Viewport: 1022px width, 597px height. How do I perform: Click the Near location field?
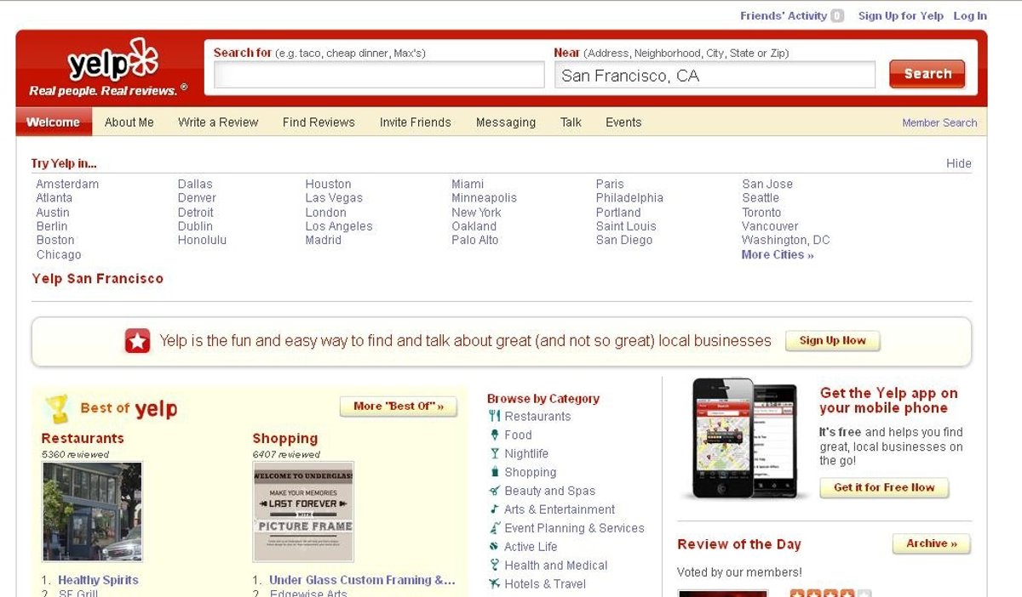[x=714, y=76]
